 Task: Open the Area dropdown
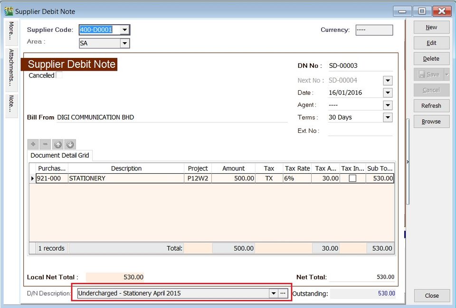(124, 43)
